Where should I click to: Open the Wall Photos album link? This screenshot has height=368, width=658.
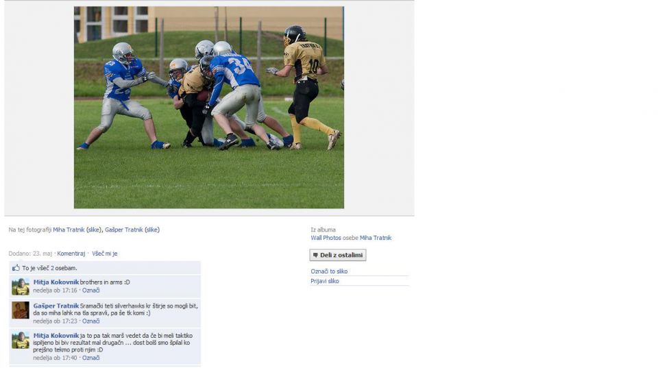[326, 238]
